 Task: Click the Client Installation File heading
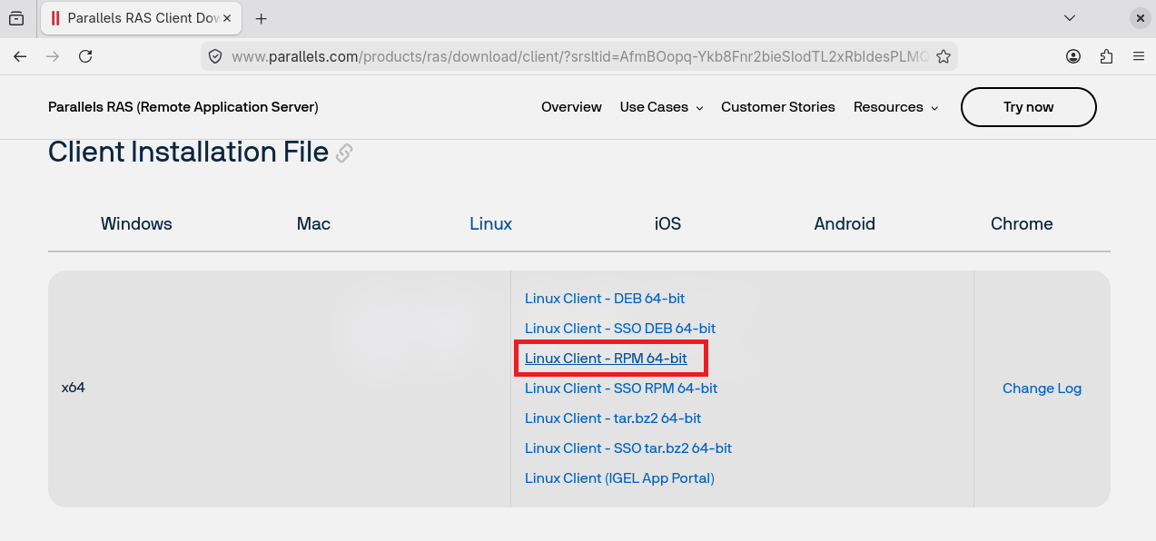(188, 152)
